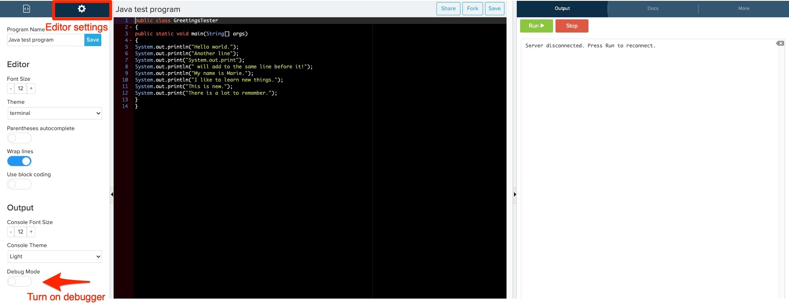Switch to the Output tab
Screen dimensions: 789x306
point(562,9)
